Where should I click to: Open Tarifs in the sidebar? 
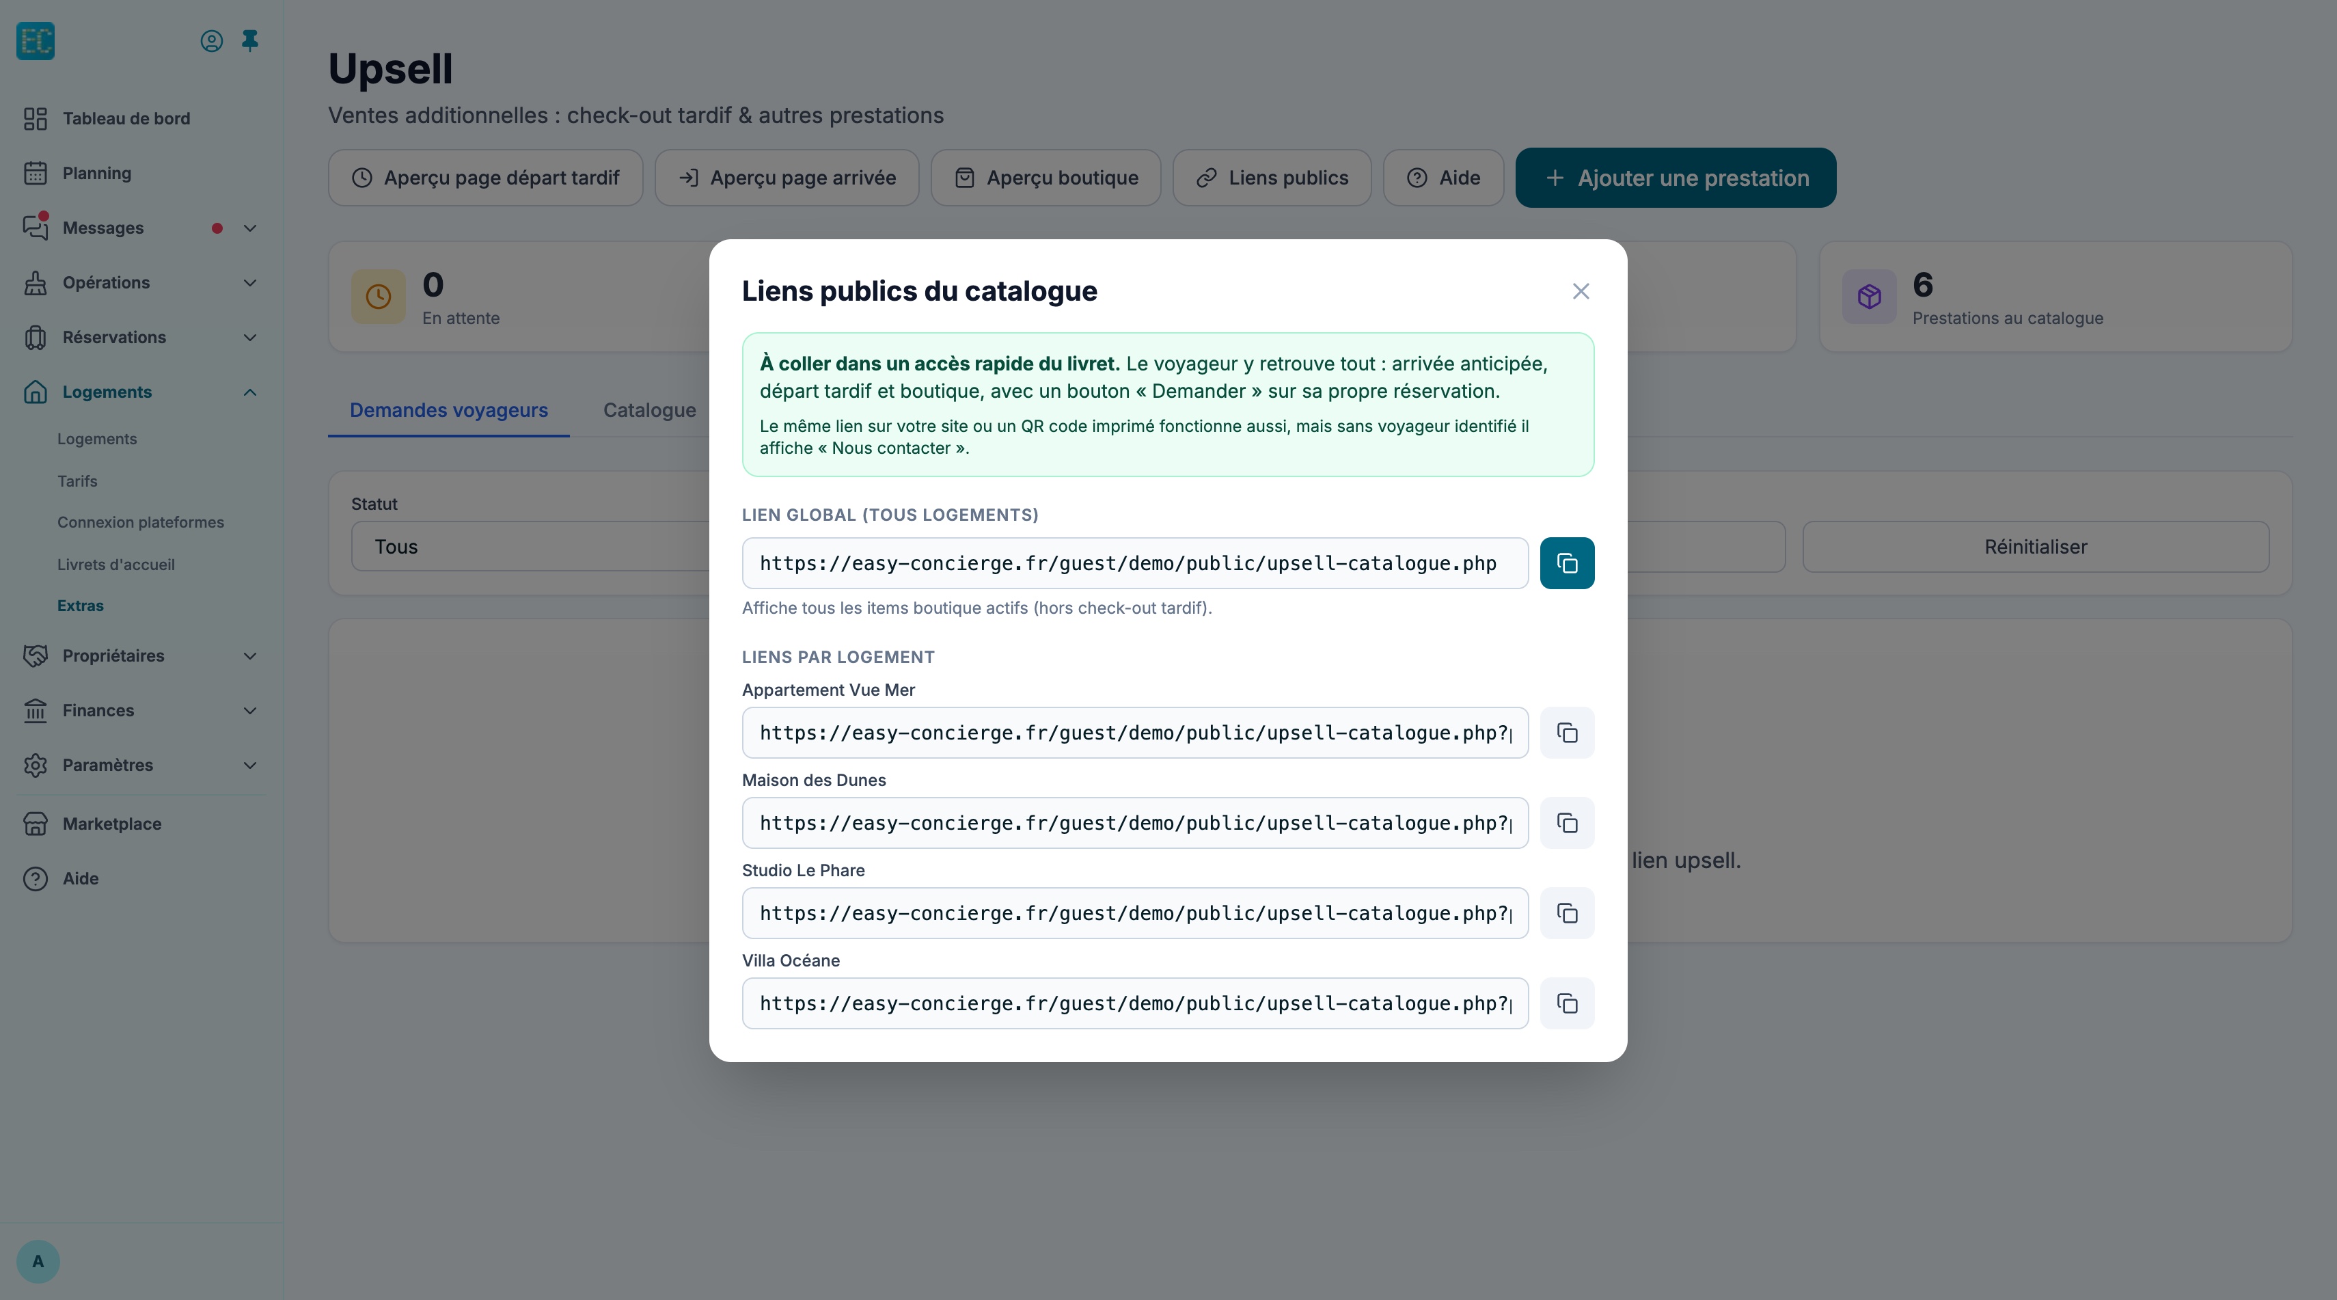coord(77,480)
